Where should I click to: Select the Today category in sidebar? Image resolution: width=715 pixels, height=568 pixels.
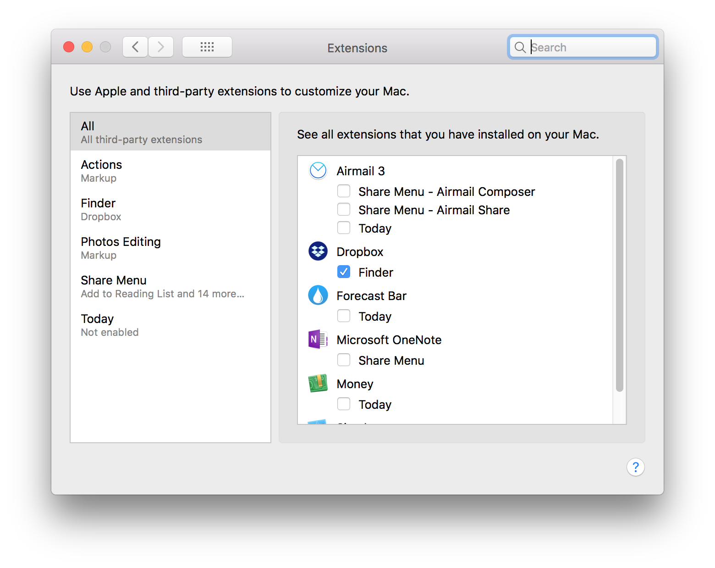coord(170,325)
